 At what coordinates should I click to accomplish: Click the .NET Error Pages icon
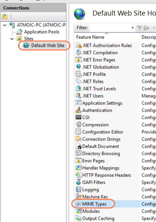point(79,60)
